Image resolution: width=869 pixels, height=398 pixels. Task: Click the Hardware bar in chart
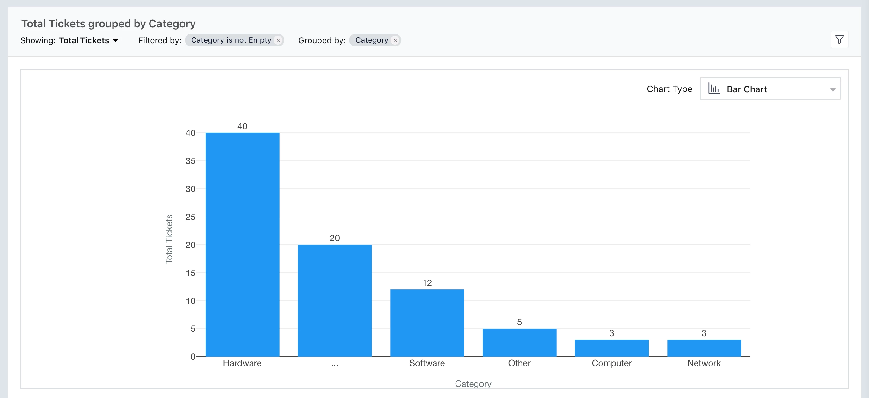point(242,244)
